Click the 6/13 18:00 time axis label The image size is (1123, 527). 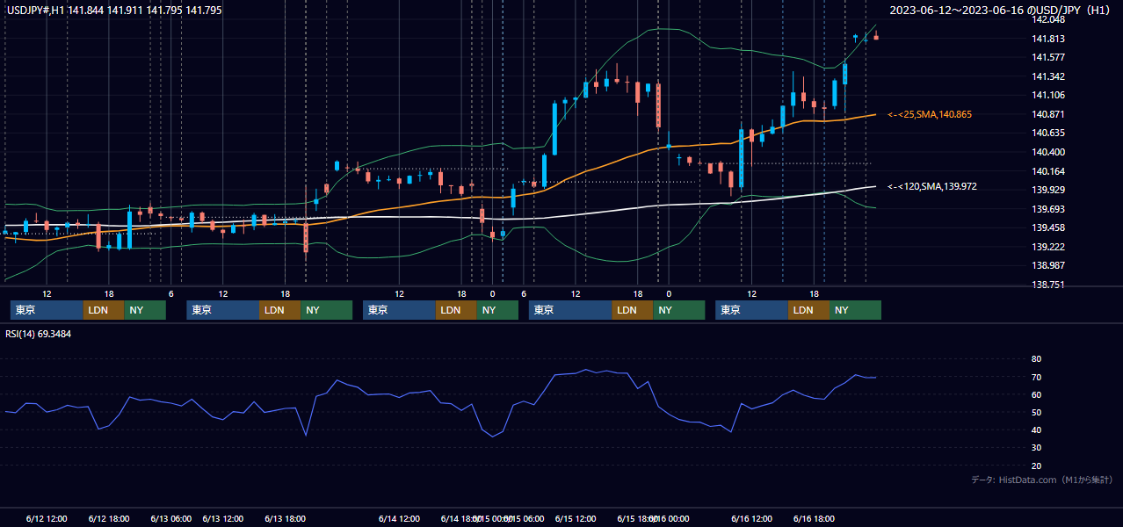285,518
